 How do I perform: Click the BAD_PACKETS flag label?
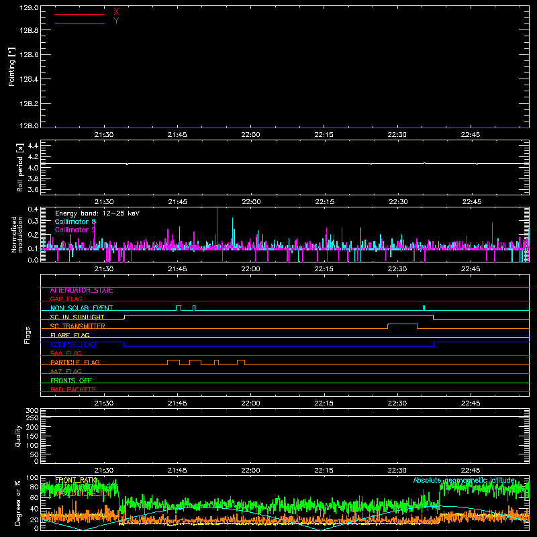point(73,389)
